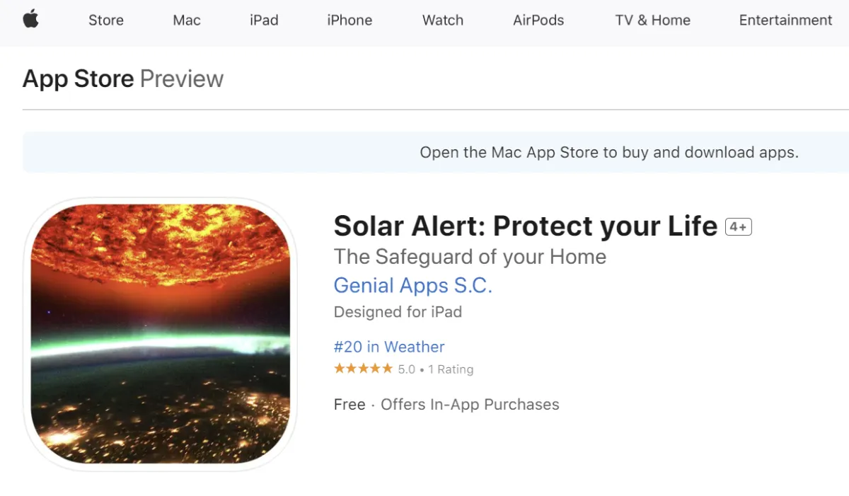
Task: Click the Apple logo icon
Action: click(30, 19)
